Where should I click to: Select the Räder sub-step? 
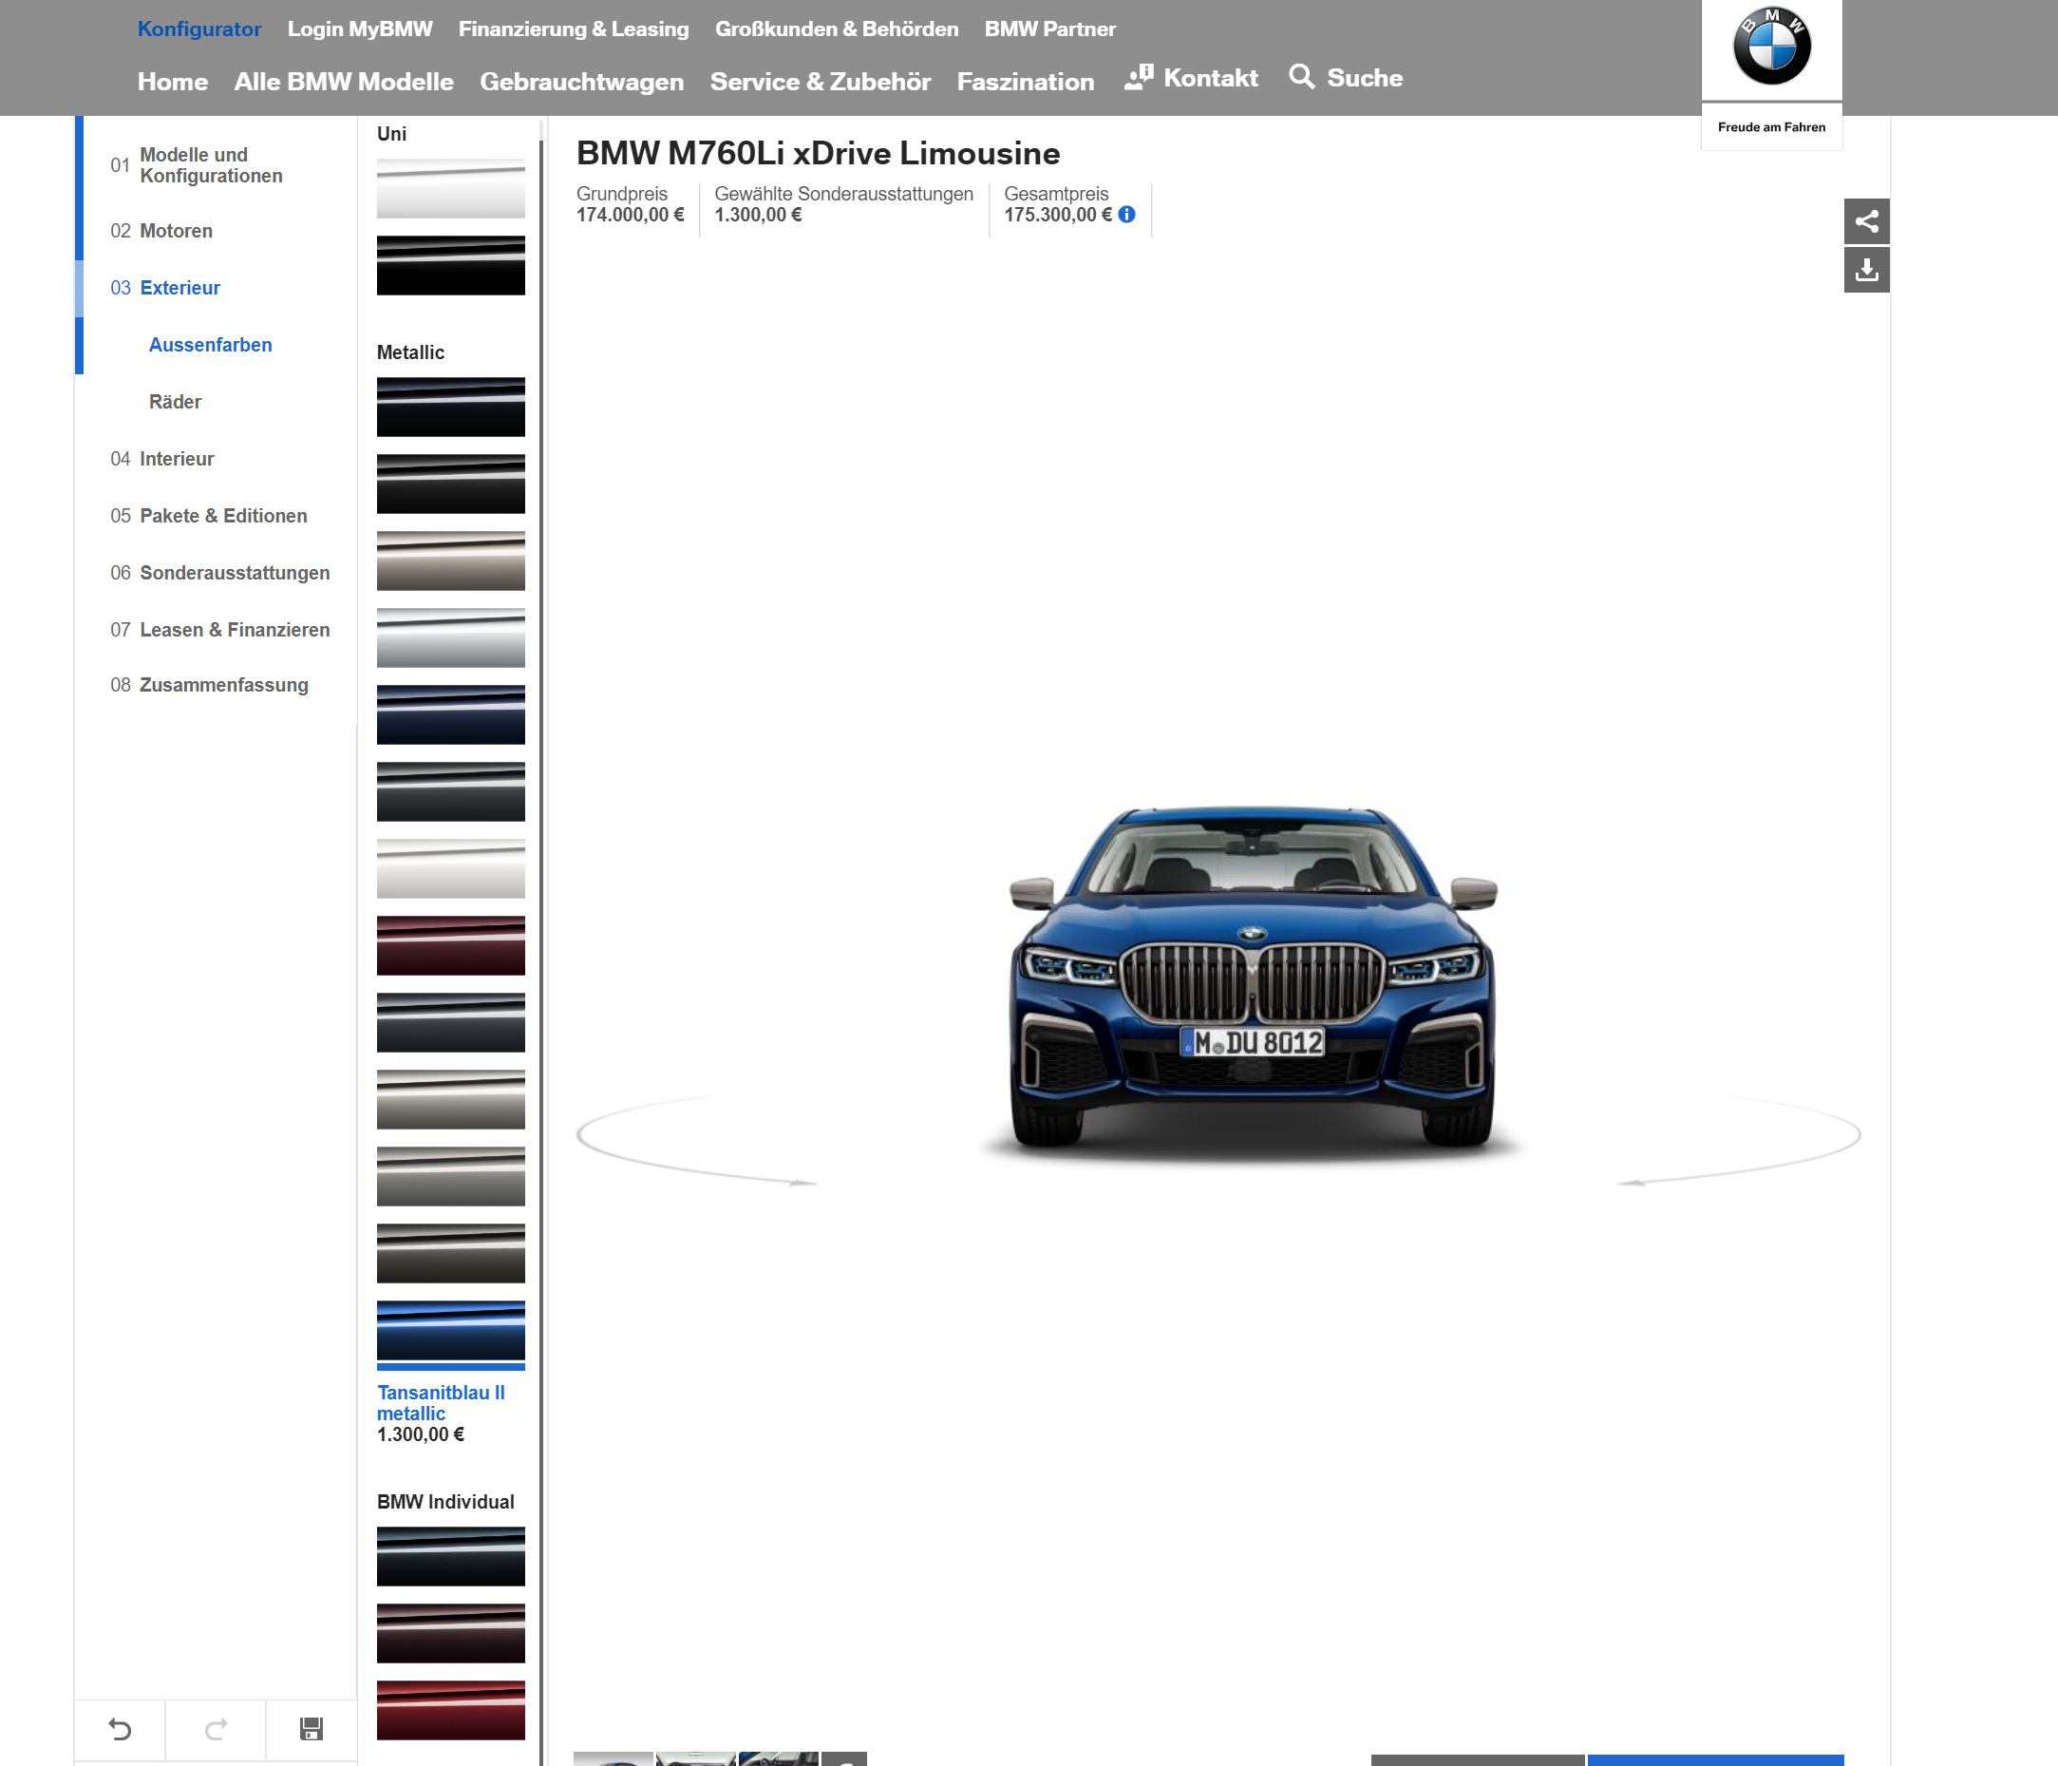(175, 401)
